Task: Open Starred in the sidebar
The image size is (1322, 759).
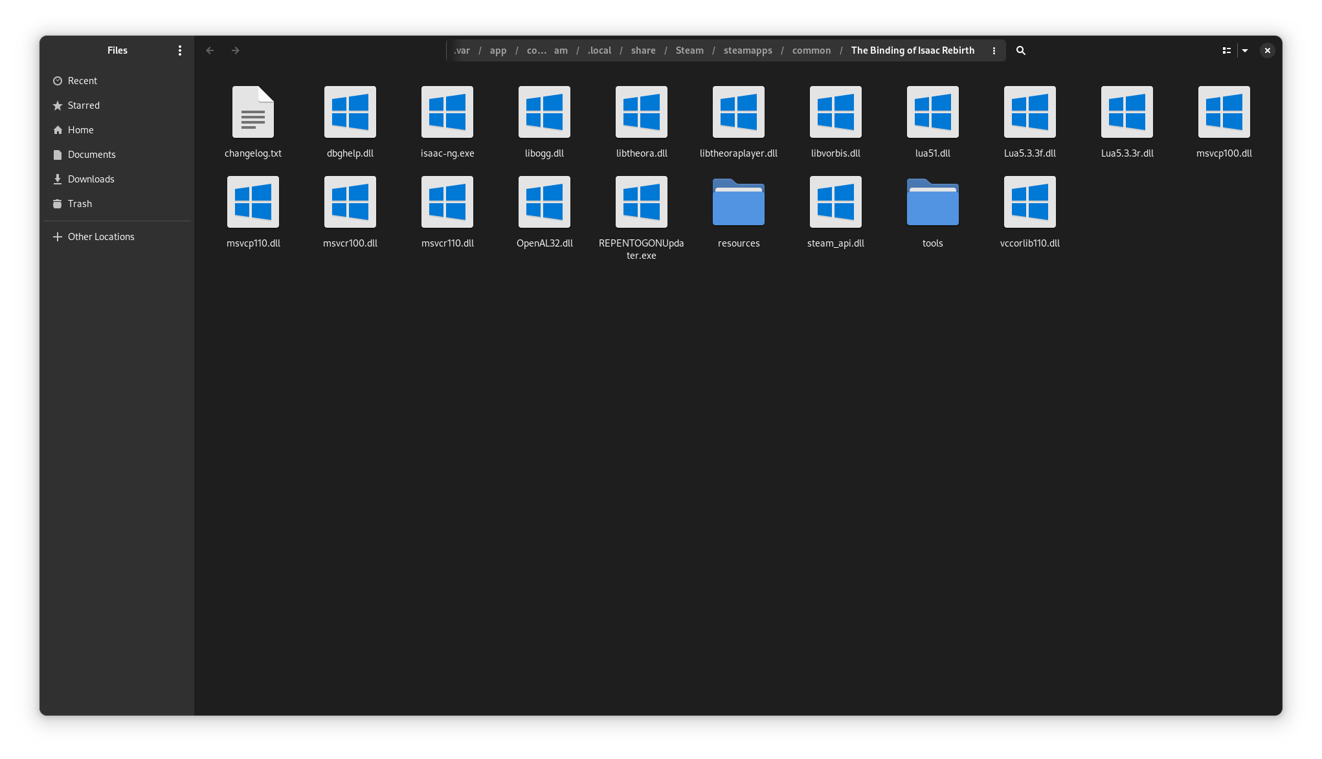Action: point(117,105)
